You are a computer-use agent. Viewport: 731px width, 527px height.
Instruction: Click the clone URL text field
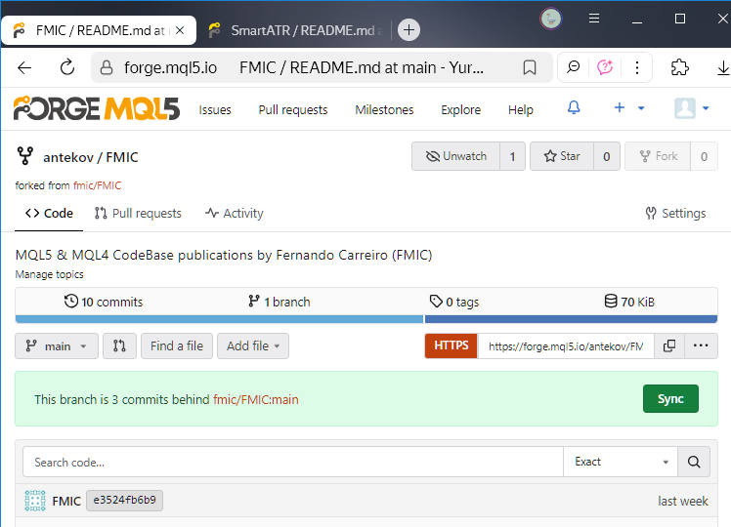pyautogui.click(x=566, y=345)
